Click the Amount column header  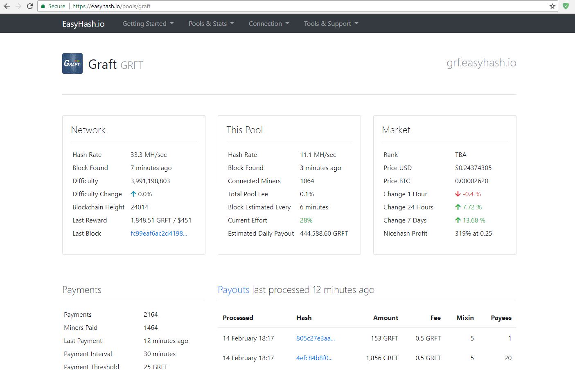pyautogui.click(x=386, y=318)
